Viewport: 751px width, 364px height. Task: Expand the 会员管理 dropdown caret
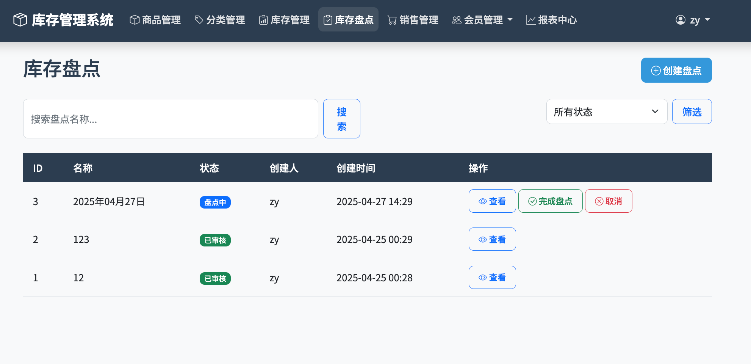click(510, 20)
